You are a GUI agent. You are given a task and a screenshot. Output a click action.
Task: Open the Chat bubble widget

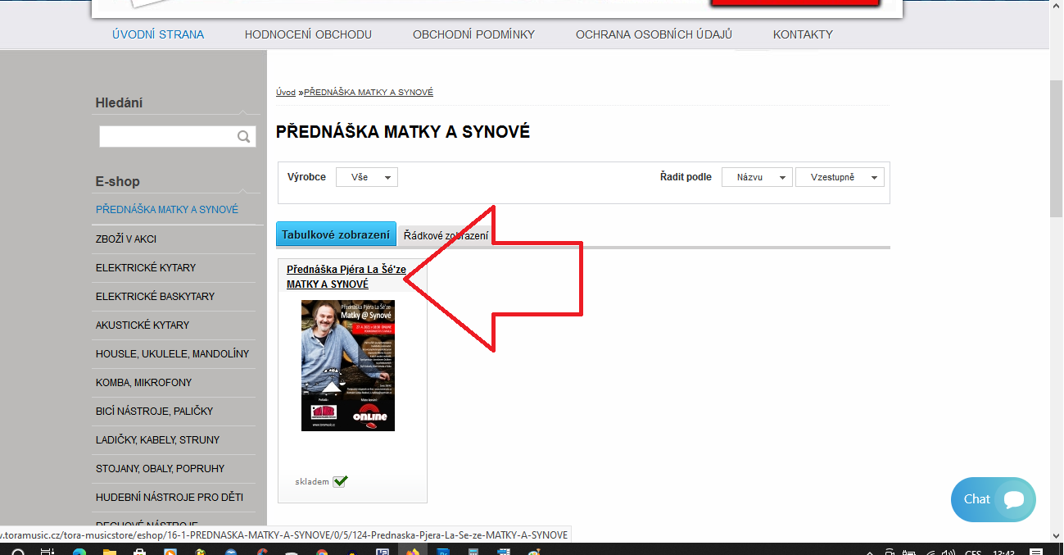pos(993,499)
